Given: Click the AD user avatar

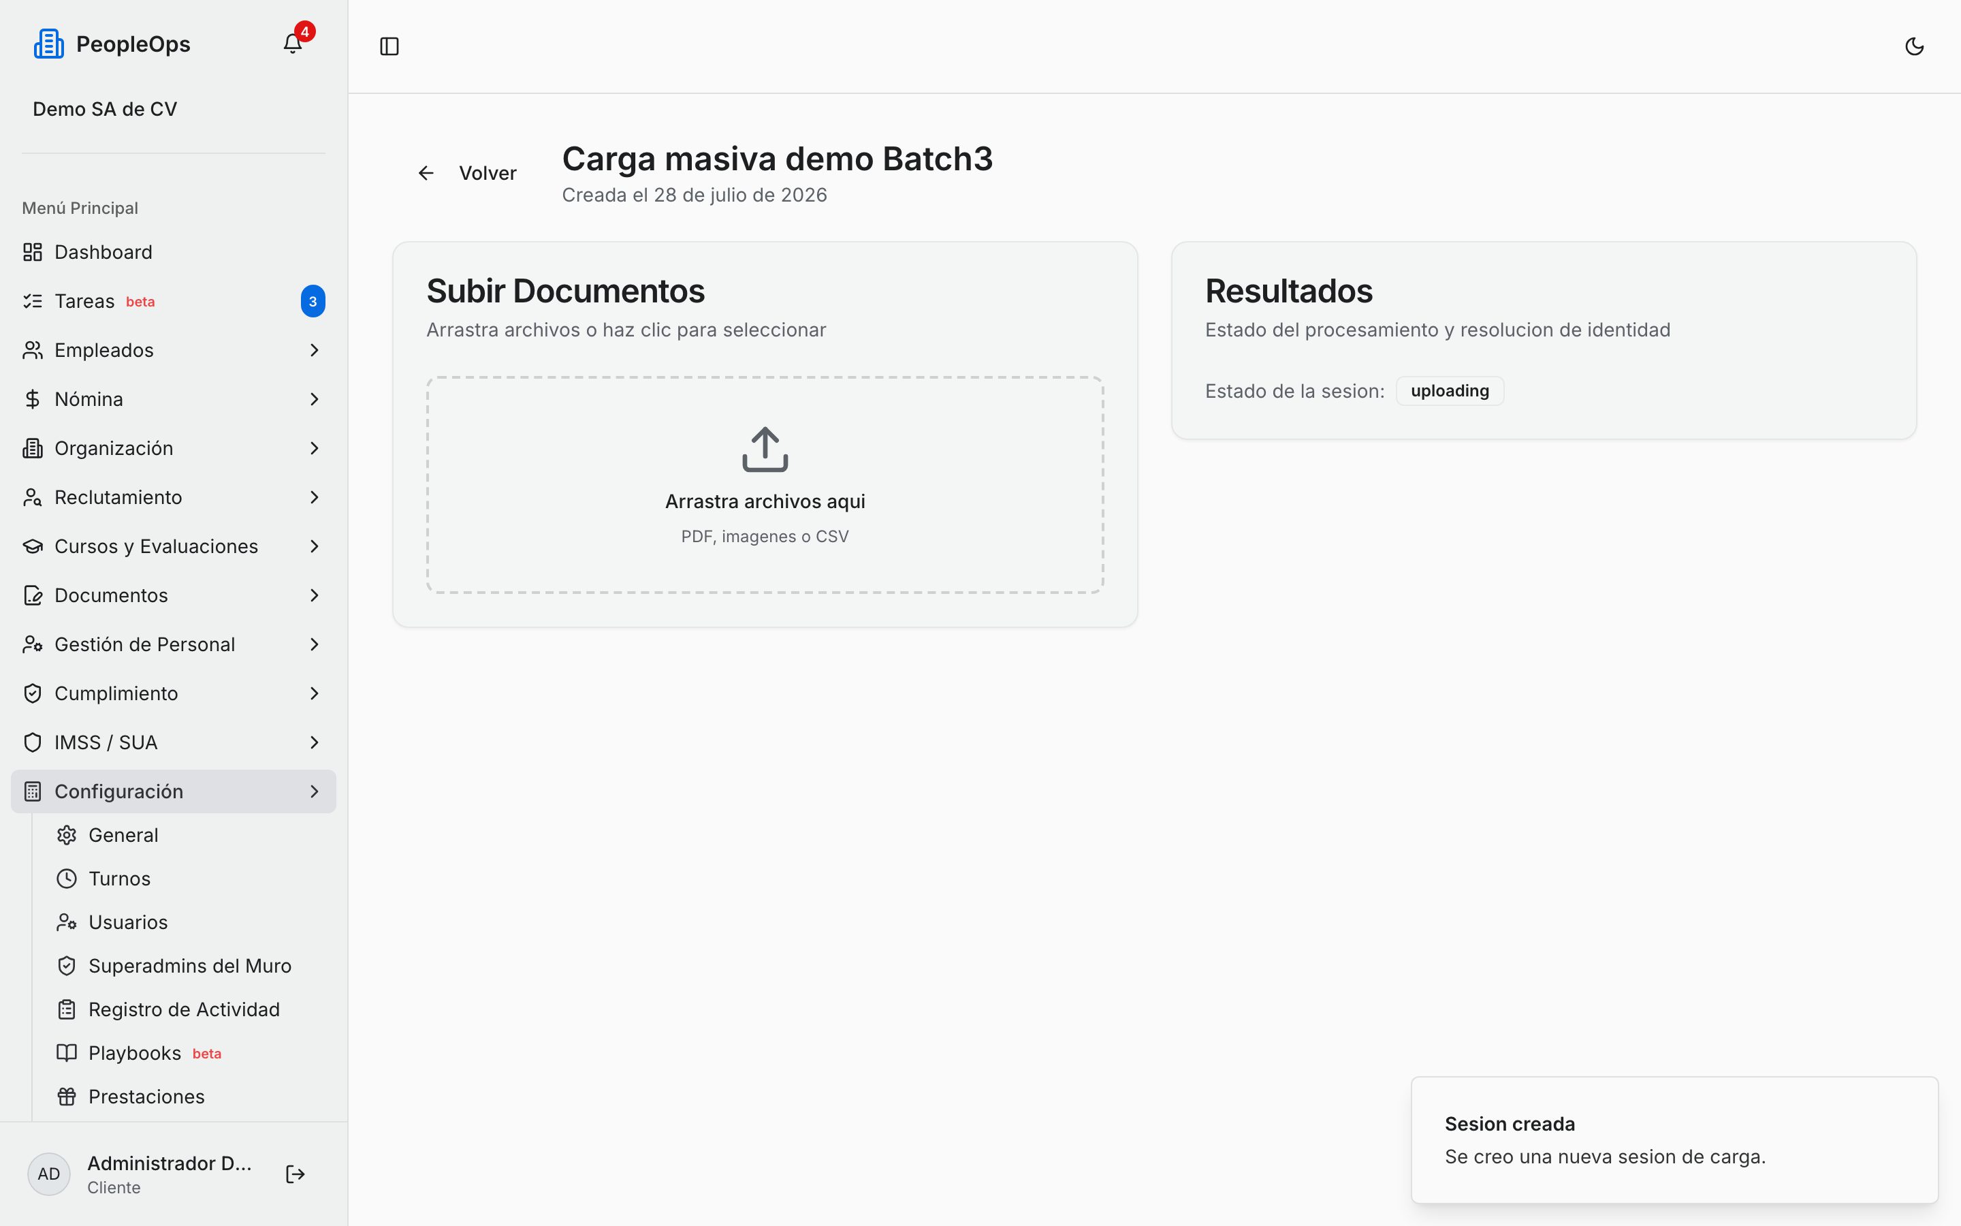Looking at the screenshot, I should click(48, 1174).
